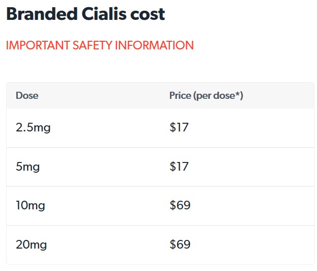Click the word cost in the heading

(x=148, y=15)
